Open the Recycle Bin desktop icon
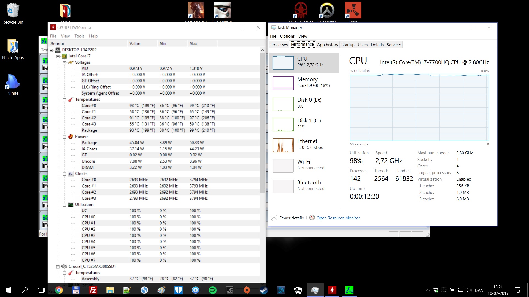 pos(13,13)
